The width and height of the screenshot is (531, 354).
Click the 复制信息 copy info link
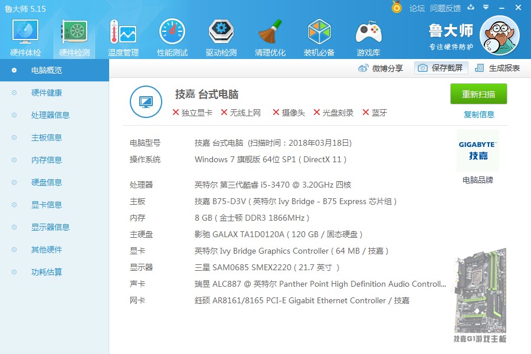click(479, 114)
